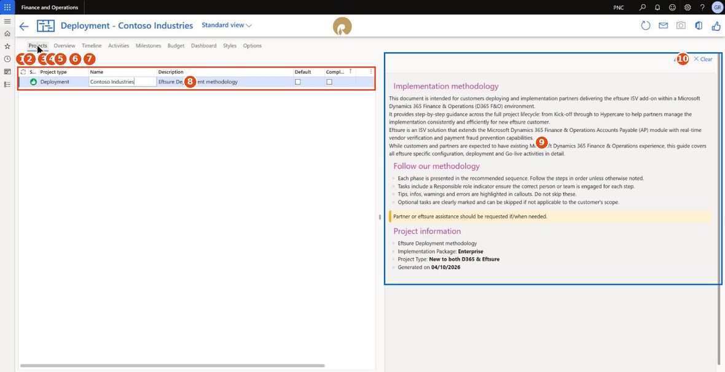Click the grid refresh icon in header row
Screen dimensions: 725x372
23,72
